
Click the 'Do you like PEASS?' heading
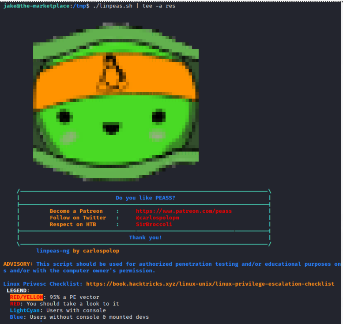[x=146, y=198]
